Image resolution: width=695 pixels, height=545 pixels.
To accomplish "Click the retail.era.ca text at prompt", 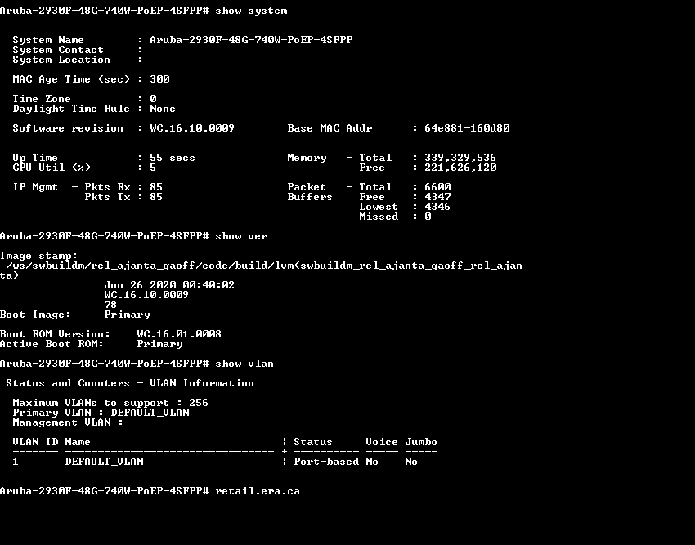I will (258, 491).
